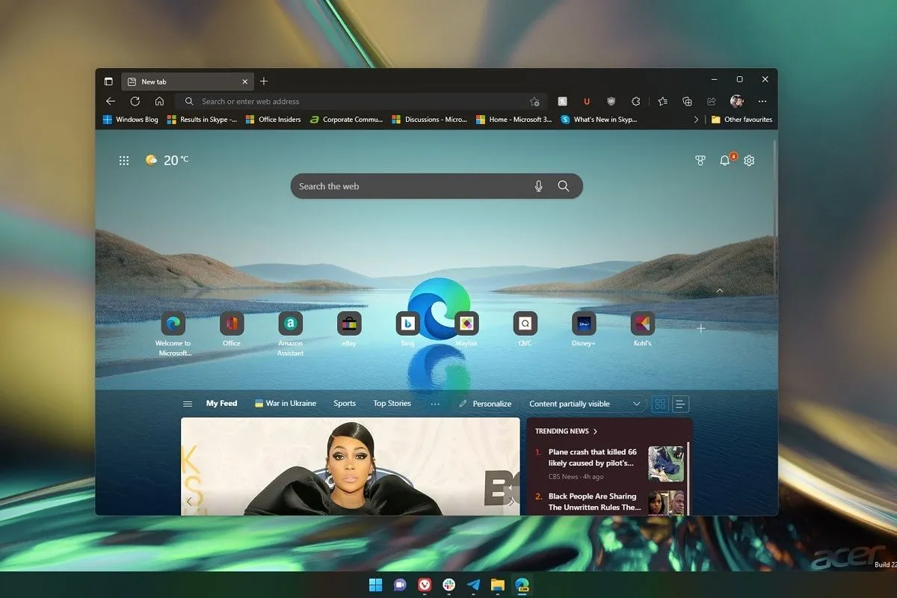Open the Plane crash trending news story
The width and height of the screenshot is (897, 598).
click(591, 457)
